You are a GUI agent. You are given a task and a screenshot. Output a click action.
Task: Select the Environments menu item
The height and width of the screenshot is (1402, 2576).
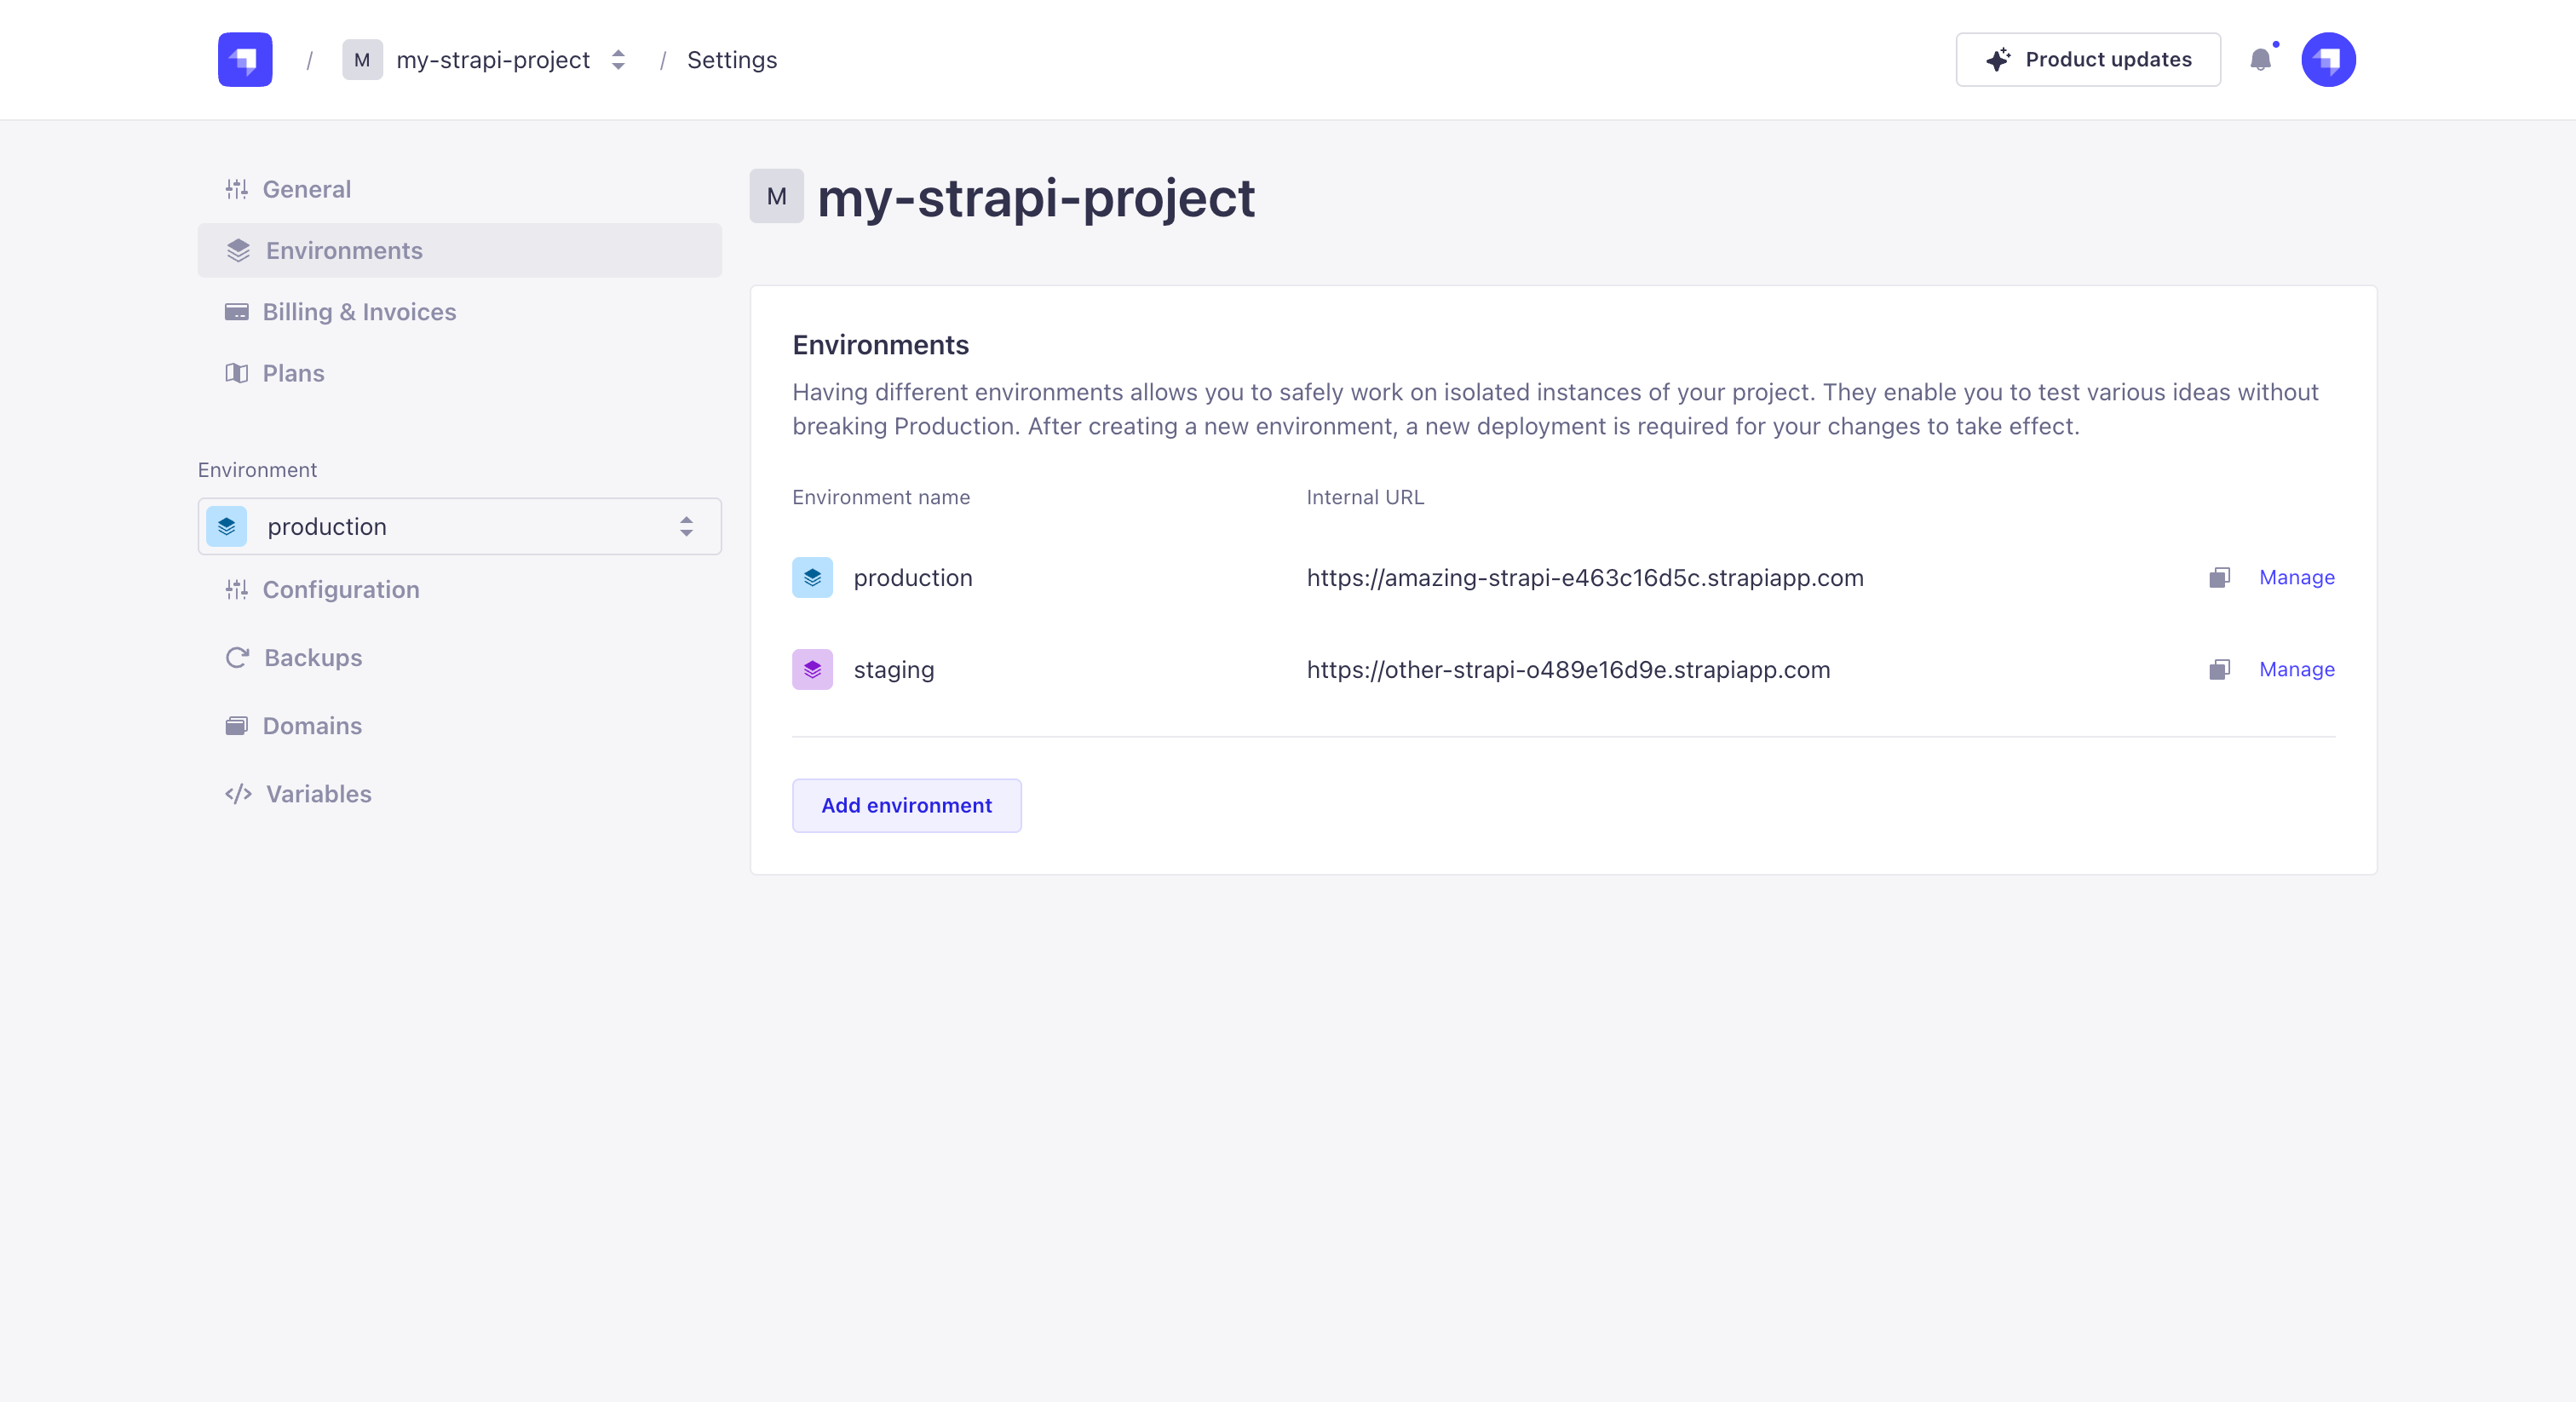point(459,250)
